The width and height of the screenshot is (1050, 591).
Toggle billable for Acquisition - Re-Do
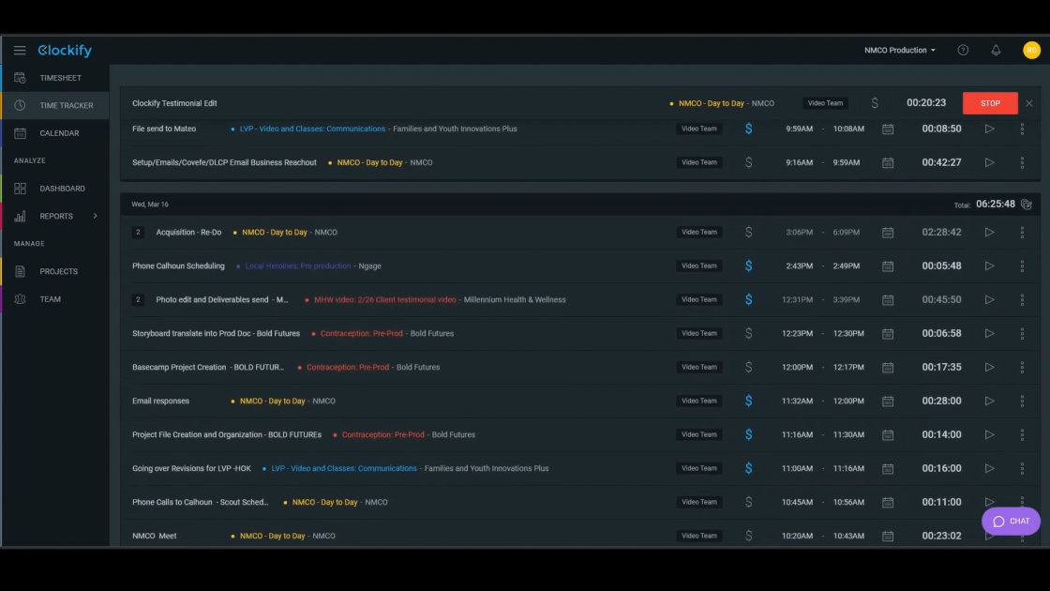click(x=749, y=232)
